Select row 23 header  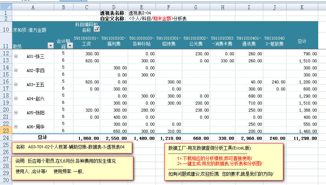[6, 131]
